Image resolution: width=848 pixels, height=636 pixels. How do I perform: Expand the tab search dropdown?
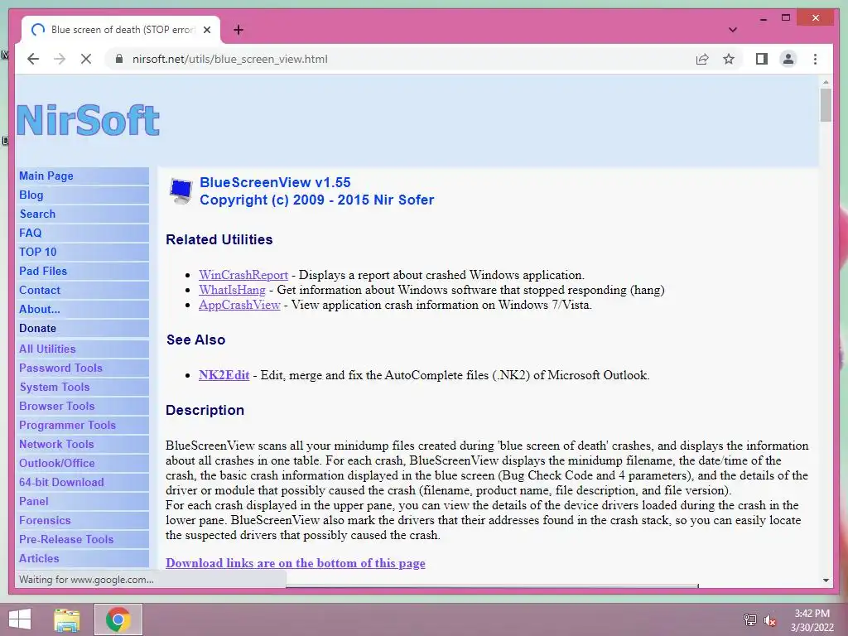[x=733, y=30]
